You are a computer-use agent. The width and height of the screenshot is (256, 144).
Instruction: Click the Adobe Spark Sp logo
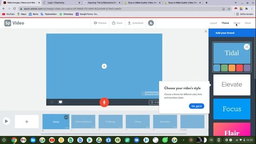pos(8,23)
